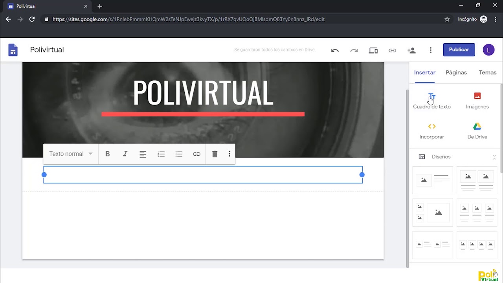Go back in the browser
503x283 pixels.
tap(8, 19)
